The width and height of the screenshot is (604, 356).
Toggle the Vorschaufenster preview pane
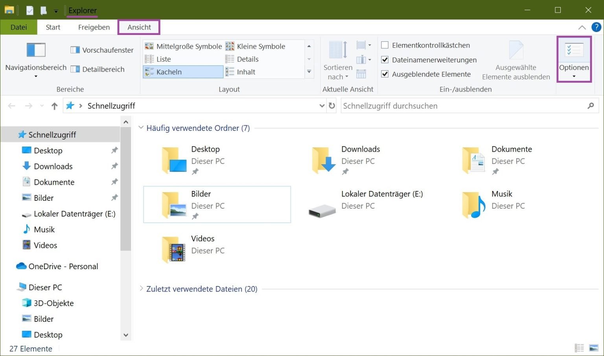point(101,50)
